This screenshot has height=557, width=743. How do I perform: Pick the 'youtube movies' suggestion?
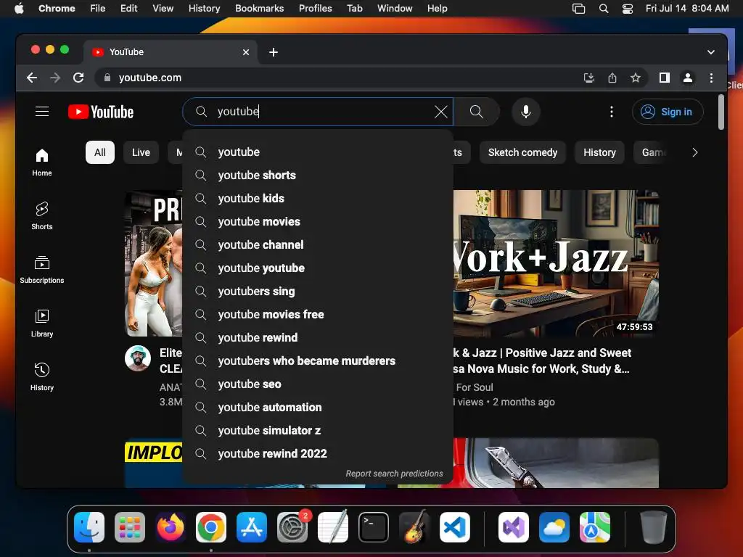coord(318,222)
